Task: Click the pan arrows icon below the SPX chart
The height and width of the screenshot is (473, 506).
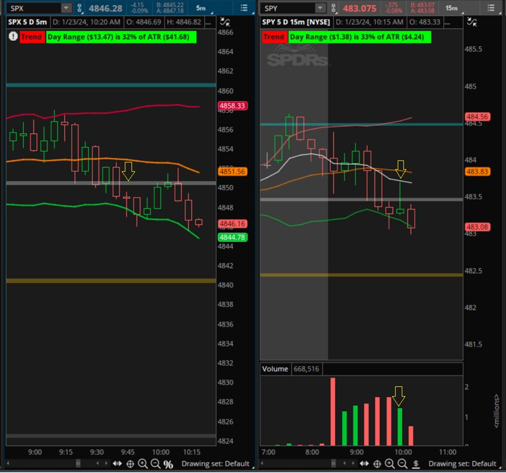Action: pos(117,463)
